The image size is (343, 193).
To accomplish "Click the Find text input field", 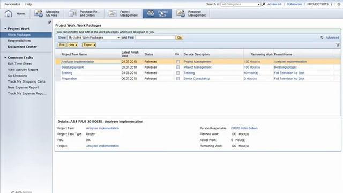I will (155, 38).
